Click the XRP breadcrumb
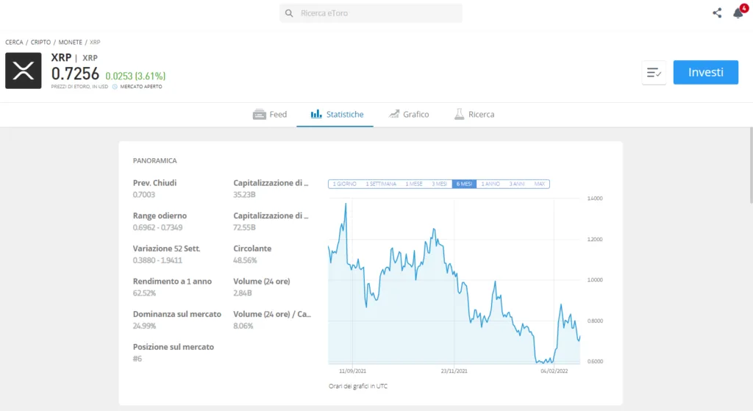 click(x=95, y=42)
